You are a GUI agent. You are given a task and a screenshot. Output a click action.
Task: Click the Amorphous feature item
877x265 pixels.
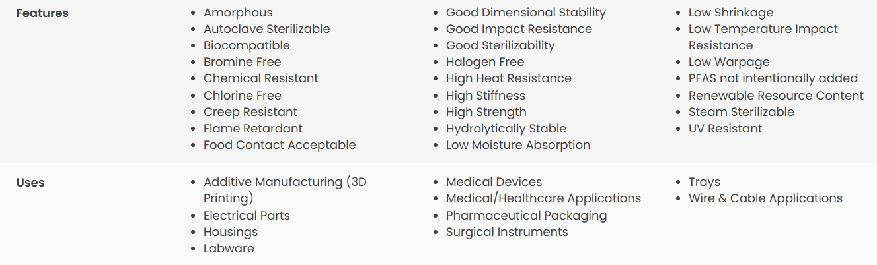point(238,13)
